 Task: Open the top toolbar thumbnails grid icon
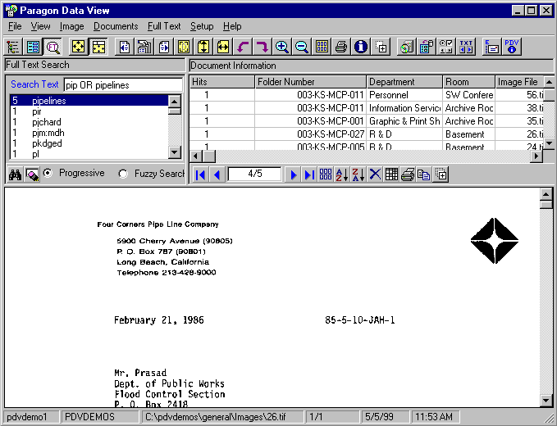point(322,47)
